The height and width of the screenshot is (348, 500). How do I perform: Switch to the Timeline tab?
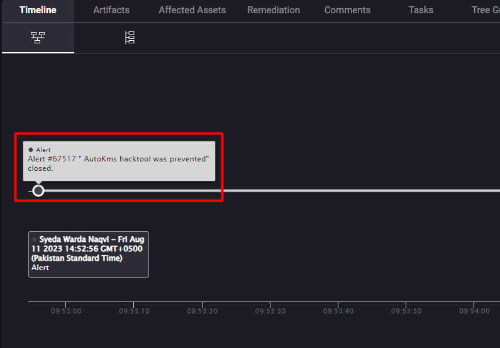pyautogui.click(x=38, y=10)
